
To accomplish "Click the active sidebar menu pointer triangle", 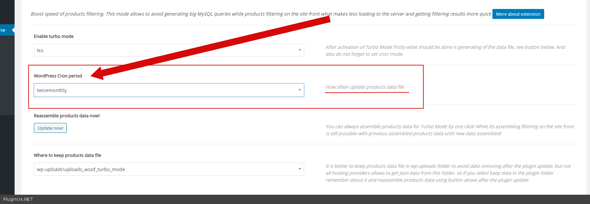I will (x=13, y=30).
